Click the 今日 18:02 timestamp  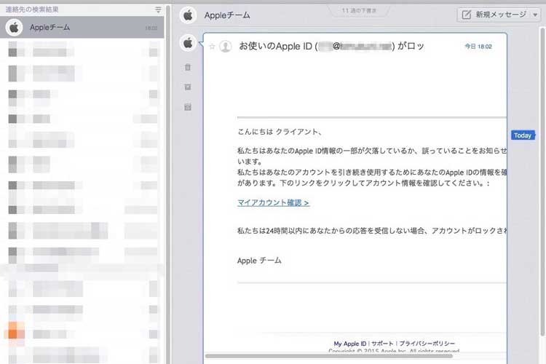tap(478, 47)
